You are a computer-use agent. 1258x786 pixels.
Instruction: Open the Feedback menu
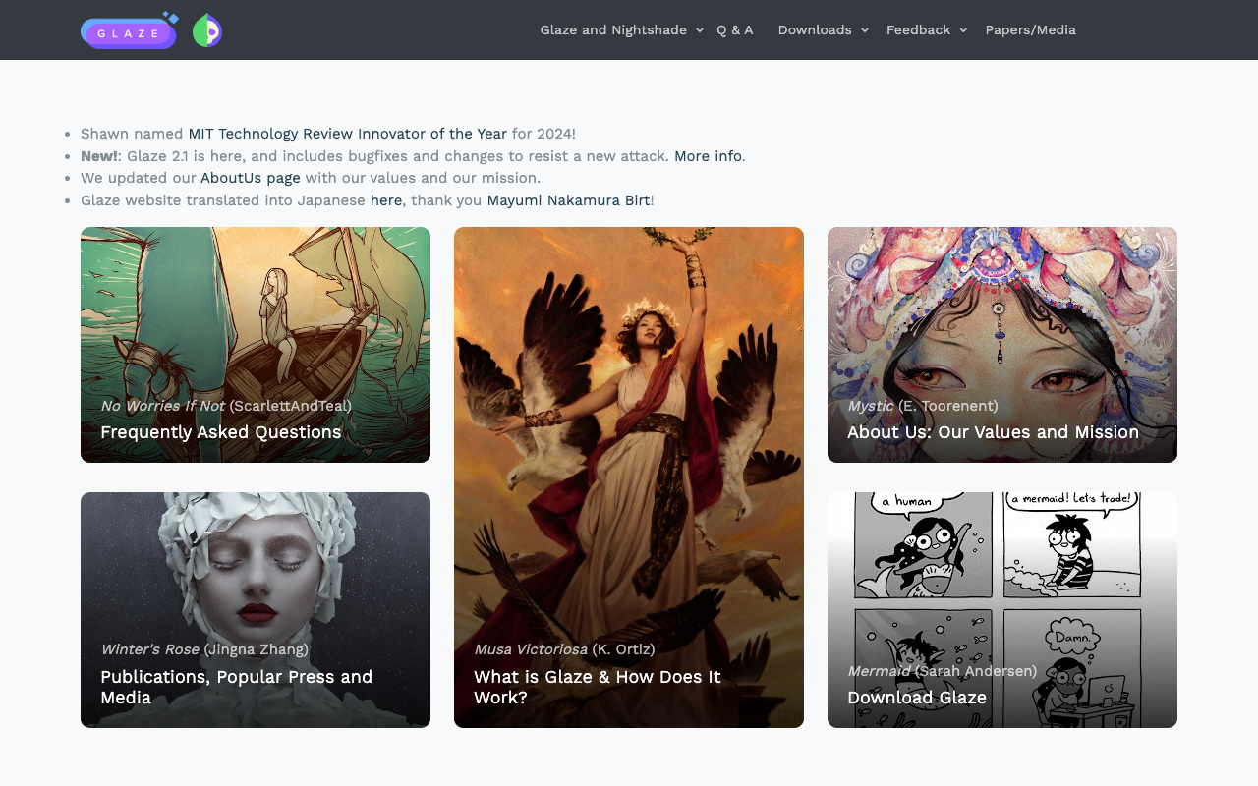[x=918, y=29]
